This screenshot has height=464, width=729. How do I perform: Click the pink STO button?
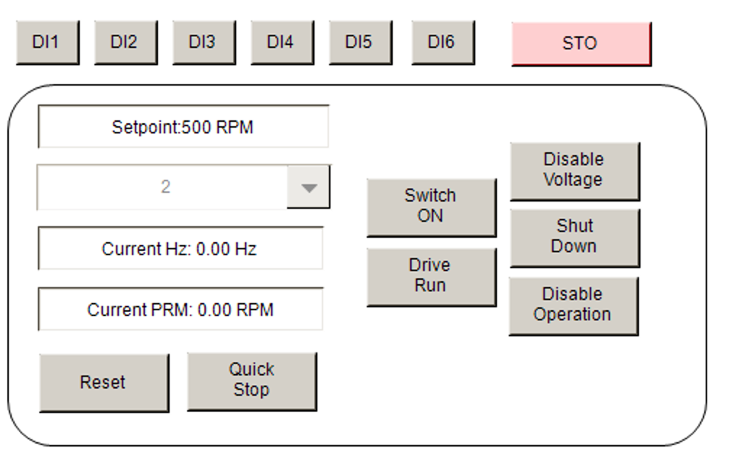(581, 44)
